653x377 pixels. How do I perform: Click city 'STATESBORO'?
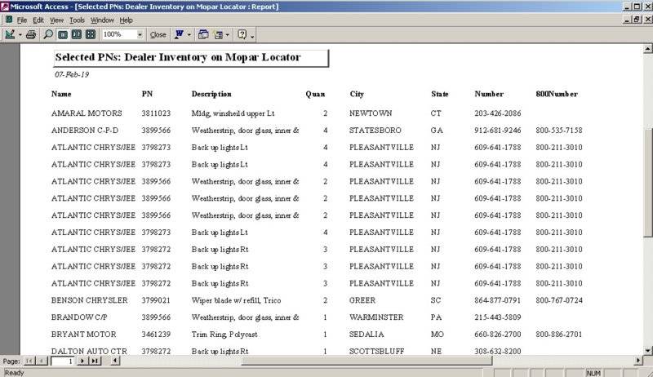point(375,131)
